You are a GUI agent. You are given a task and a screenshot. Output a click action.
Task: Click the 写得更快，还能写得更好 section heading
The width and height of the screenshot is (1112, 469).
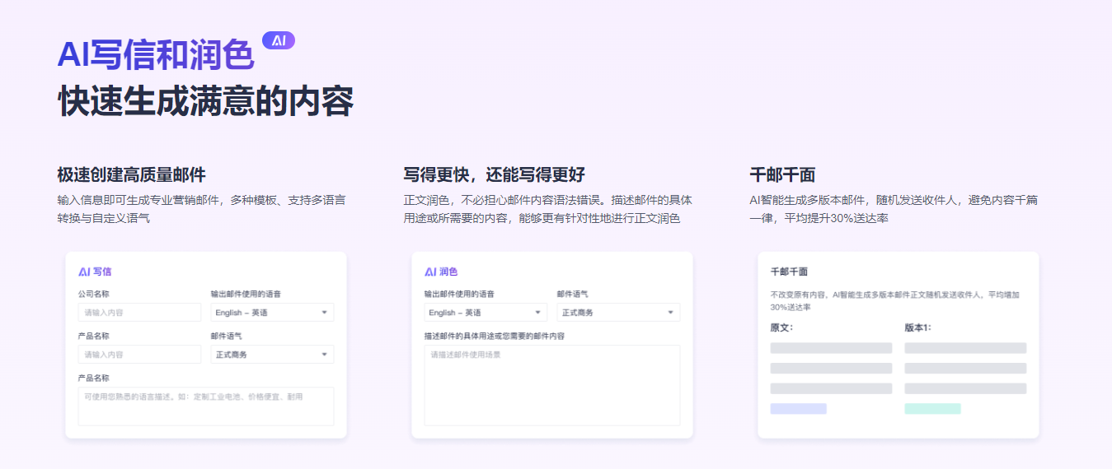tap(494, 174)
